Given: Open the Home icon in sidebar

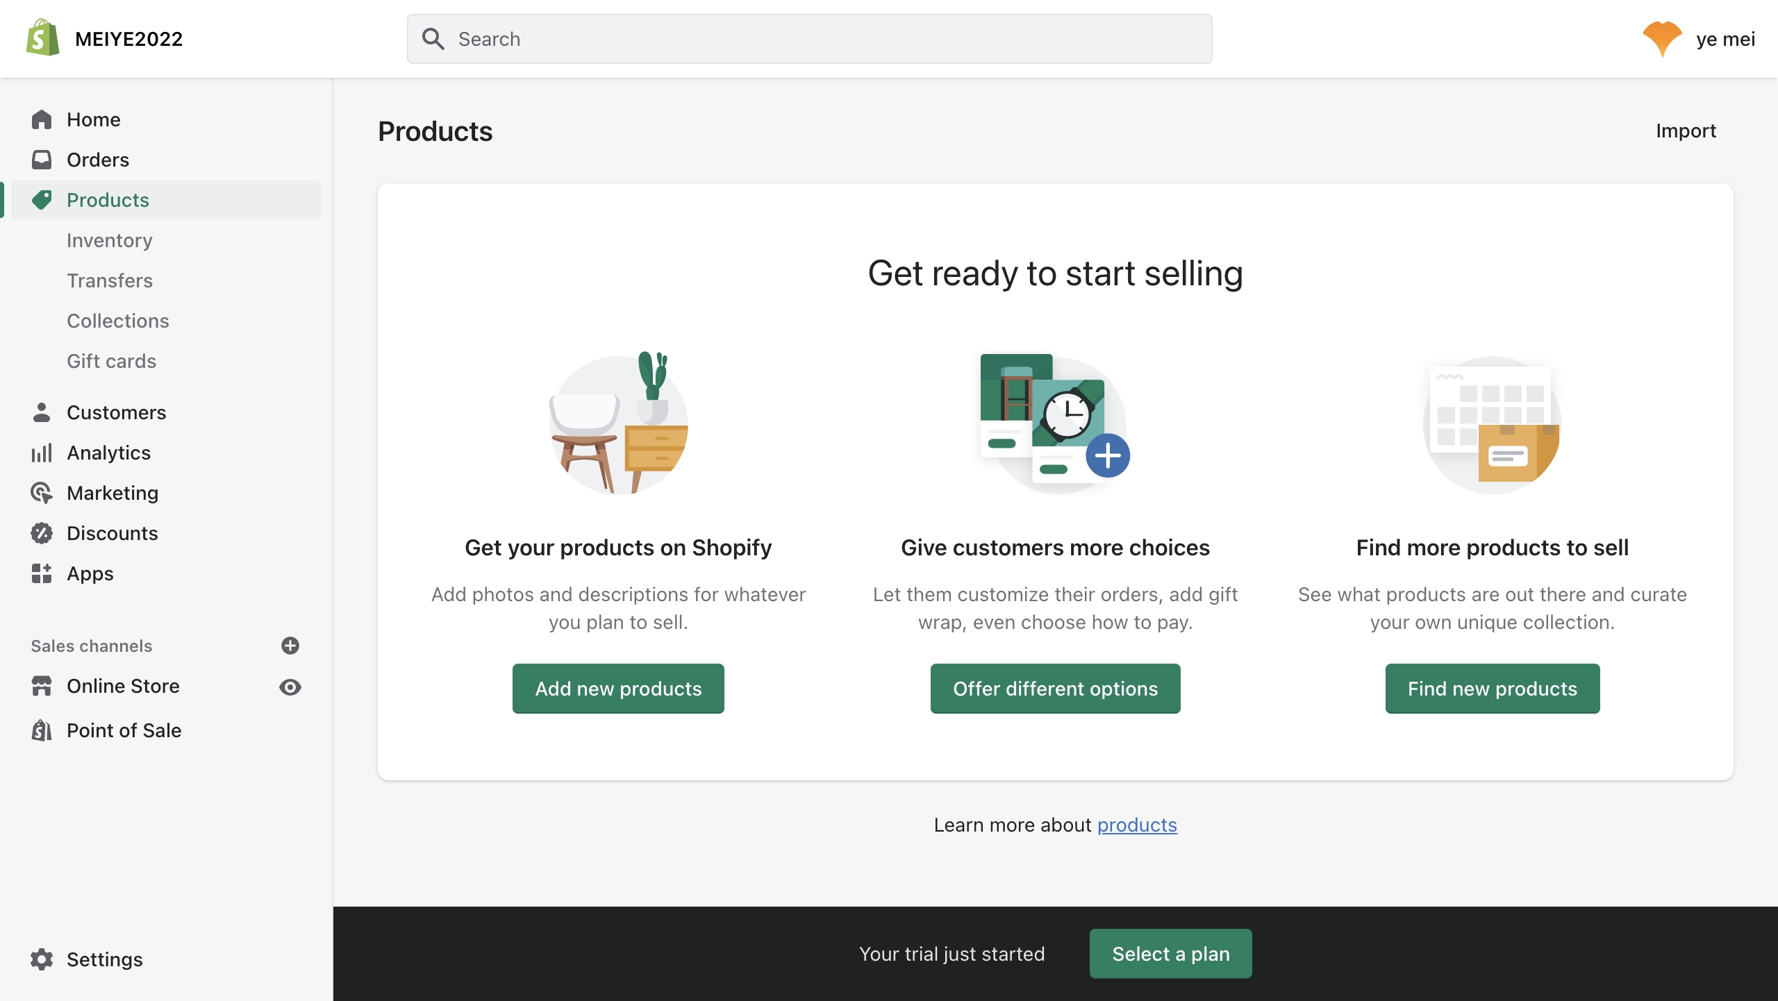Looking at the screenshot, I should pyautogui.click(x=42, y=119).
